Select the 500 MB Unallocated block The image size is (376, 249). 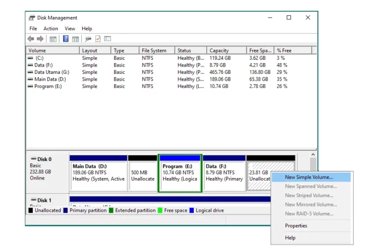142,173
